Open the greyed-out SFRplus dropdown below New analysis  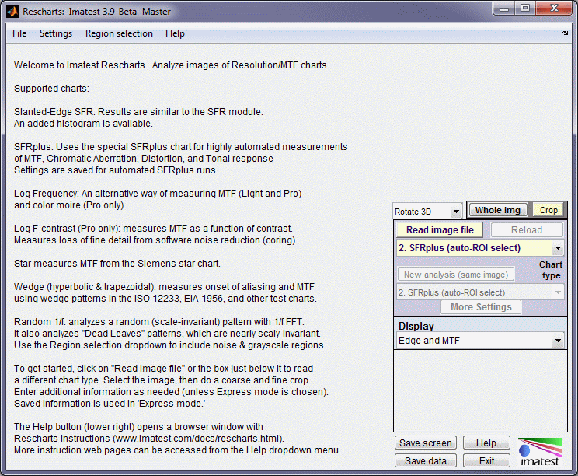coord(480,292)
